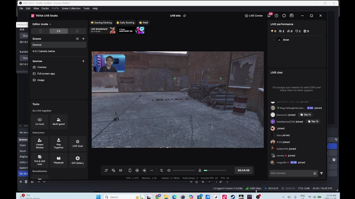Image resolution: width=355 pixels, height=199 pixels.
Task: Open OBS View menu
Action: coord(36,8)
